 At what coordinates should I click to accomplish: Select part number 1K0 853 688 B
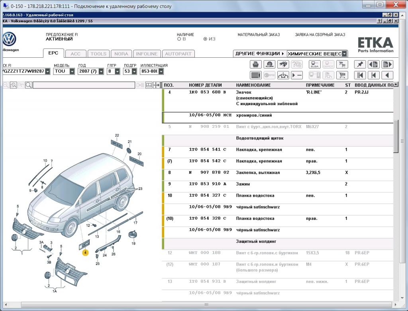(x=207, y=92)
